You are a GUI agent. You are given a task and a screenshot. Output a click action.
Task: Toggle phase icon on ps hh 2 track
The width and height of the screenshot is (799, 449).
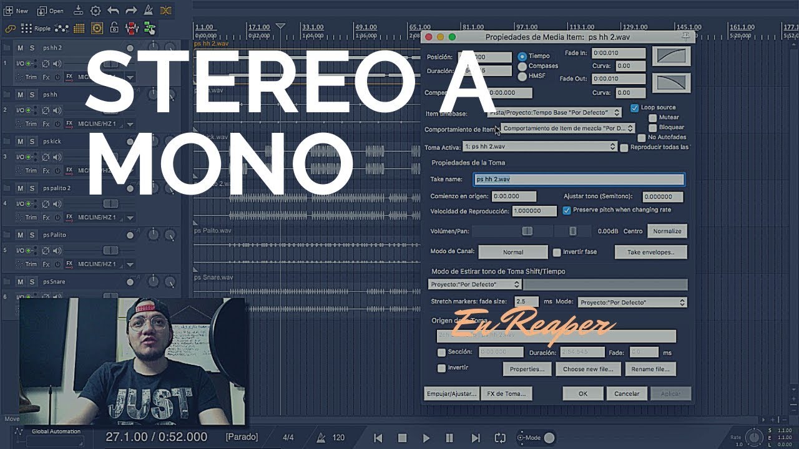(45, 64)
